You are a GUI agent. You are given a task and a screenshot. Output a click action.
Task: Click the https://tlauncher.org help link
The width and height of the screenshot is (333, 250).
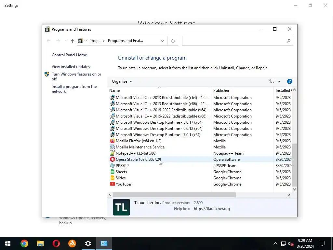point(212,209)
